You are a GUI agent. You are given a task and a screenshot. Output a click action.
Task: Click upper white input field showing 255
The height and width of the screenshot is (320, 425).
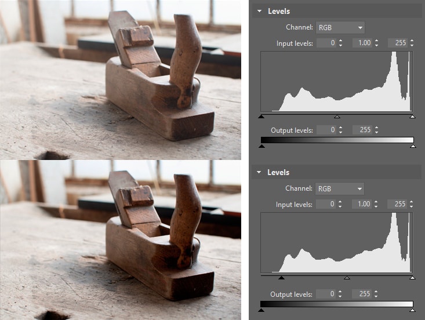click(x=398, y=43)
